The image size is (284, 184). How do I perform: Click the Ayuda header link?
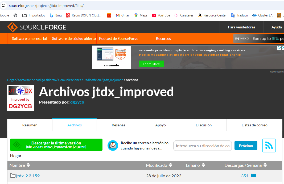(x=276, y=27)
